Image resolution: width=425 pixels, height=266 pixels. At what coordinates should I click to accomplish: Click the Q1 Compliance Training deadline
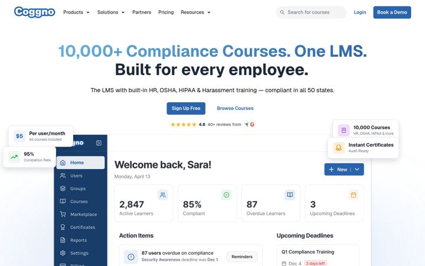tap(308, 252)
